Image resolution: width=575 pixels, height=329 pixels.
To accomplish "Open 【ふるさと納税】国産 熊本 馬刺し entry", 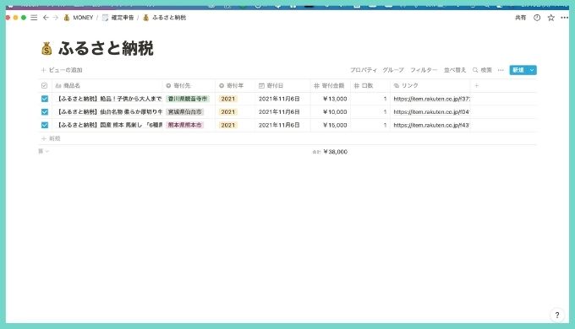I will pyautogui.click(x=109, y=125).
